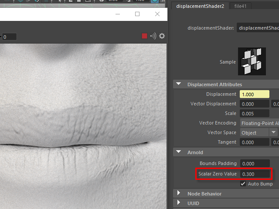Click the displacement shader sample swatch
The image size is (279, 209).
pyautogui.click(x=252, y=61)
